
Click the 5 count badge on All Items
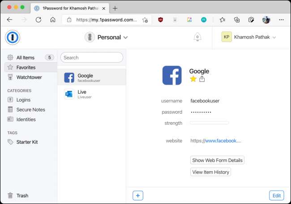pyautogui.click(x=50, y=58)
